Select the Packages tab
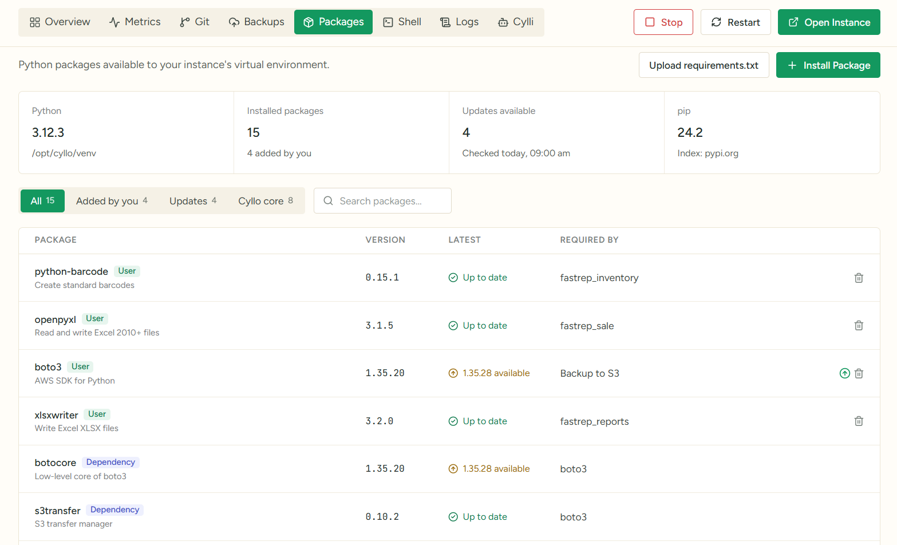Screen dimensions: 897x545 [x=333, y=22]
